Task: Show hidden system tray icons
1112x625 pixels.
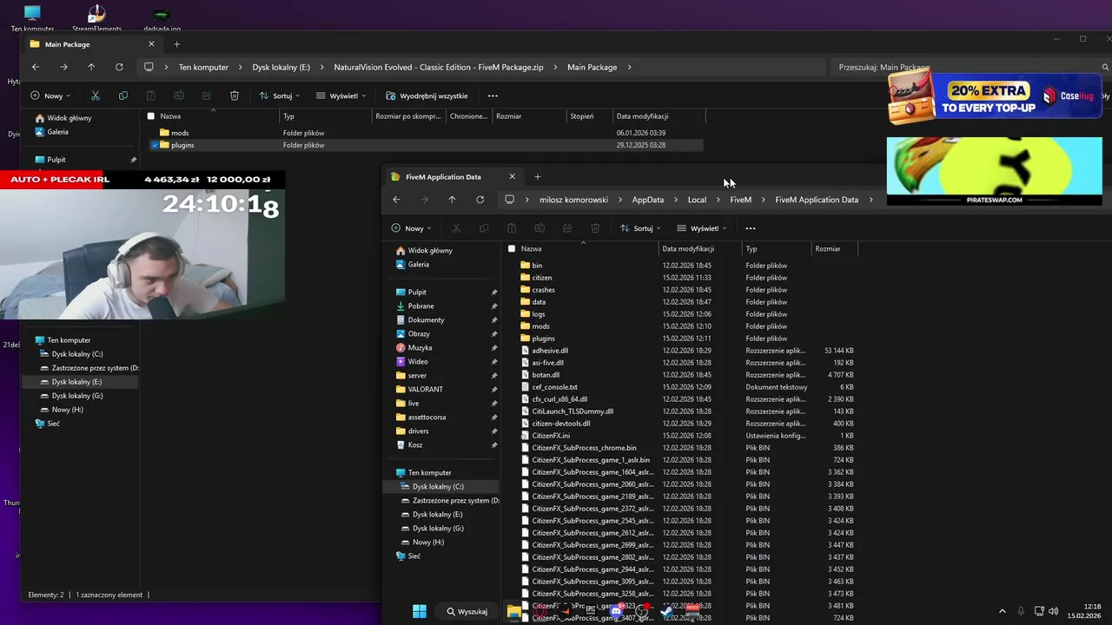Action: [x=1002, y=611]
